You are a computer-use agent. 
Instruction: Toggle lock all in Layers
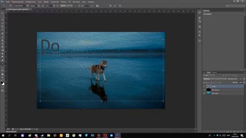pos(220,82)
